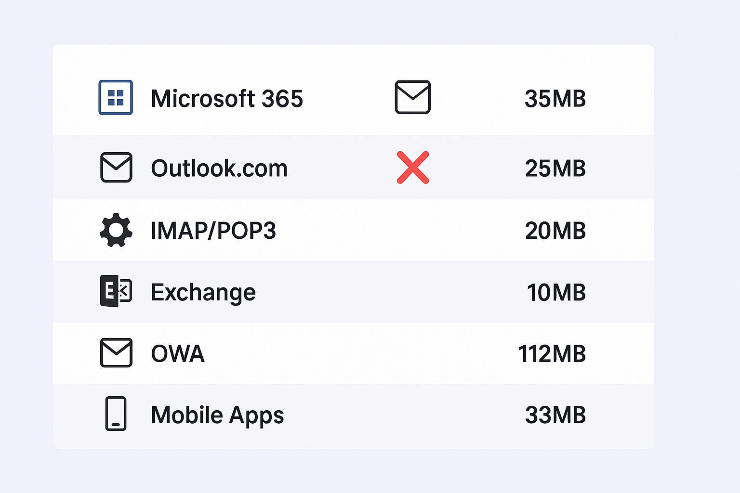Click the gear icon for IMAP/POP3

point(116,230)
